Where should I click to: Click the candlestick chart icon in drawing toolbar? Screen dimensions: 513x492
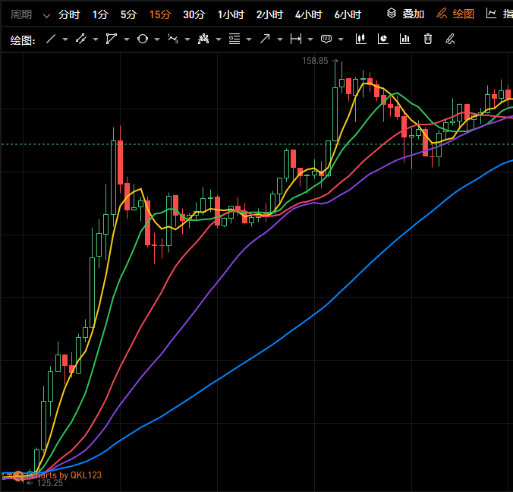tap(360, 39)
